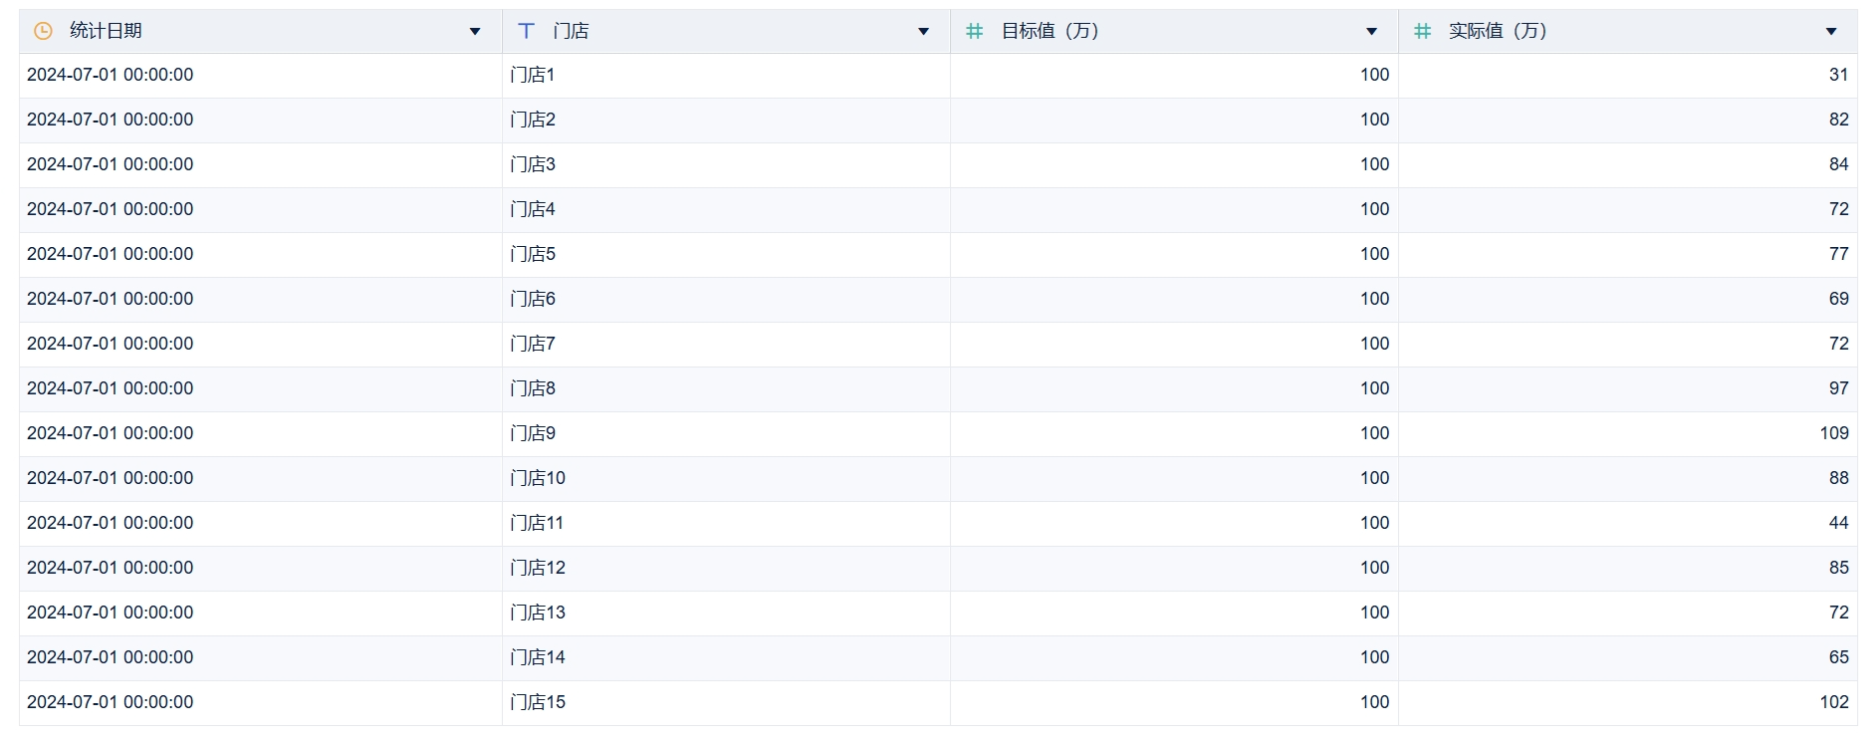The height and width of the screenshot is (739, 1865).
Task: Select the 门店9 cell
Action: [x=726, y=433]
